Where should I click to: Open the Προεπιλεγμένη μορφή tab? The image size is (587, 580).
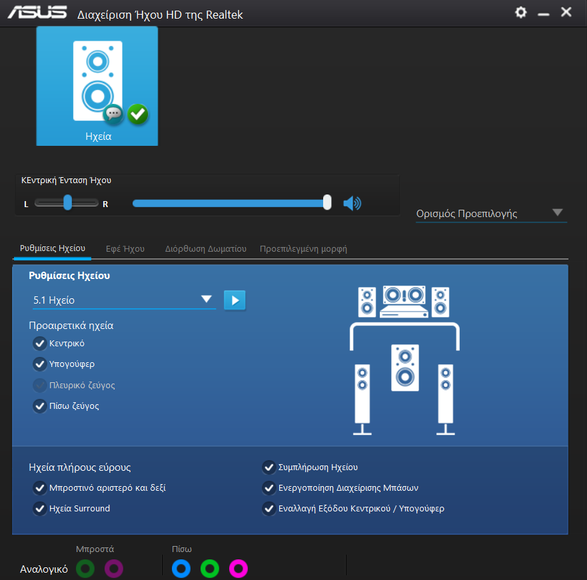pos(303,249)
